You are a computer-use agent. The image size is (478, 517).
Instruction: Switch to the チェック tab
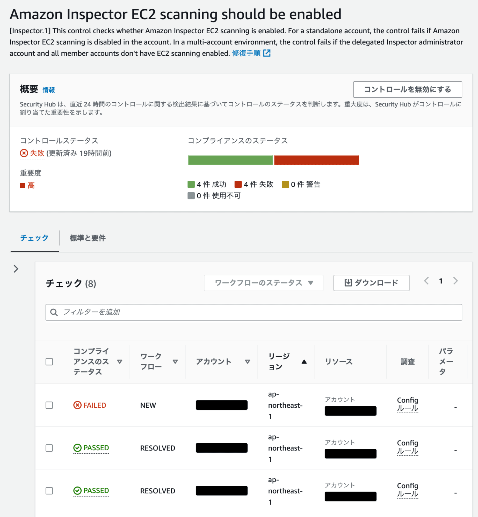coord(34,238)
